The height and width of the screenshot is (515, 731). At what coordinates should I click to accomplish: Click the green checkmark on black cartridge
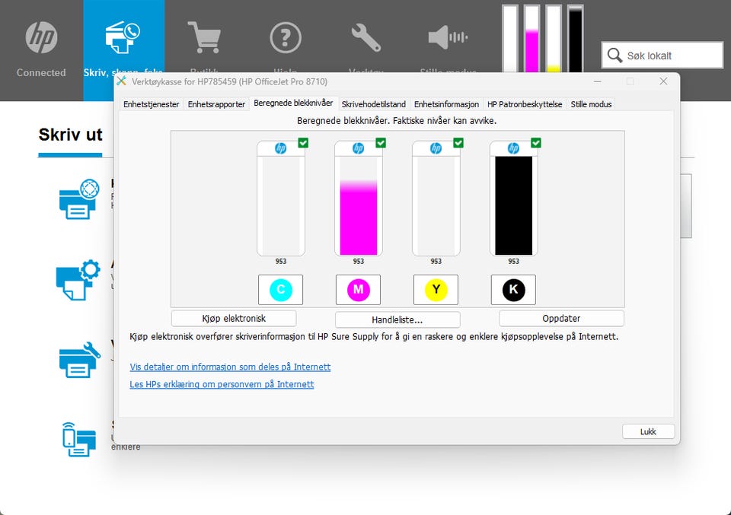535,142
